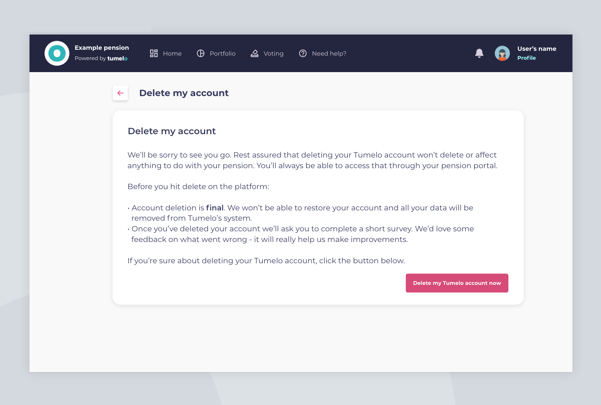This screenshot has height=405, width=601.
Task: Click the Example pension title text
Action: [x=102, y=48]
